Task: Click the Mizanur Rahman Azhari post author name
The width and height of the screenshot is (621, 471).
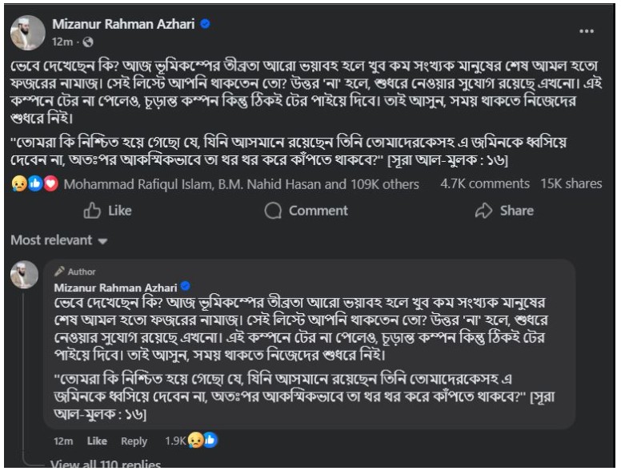Action: 123,24
